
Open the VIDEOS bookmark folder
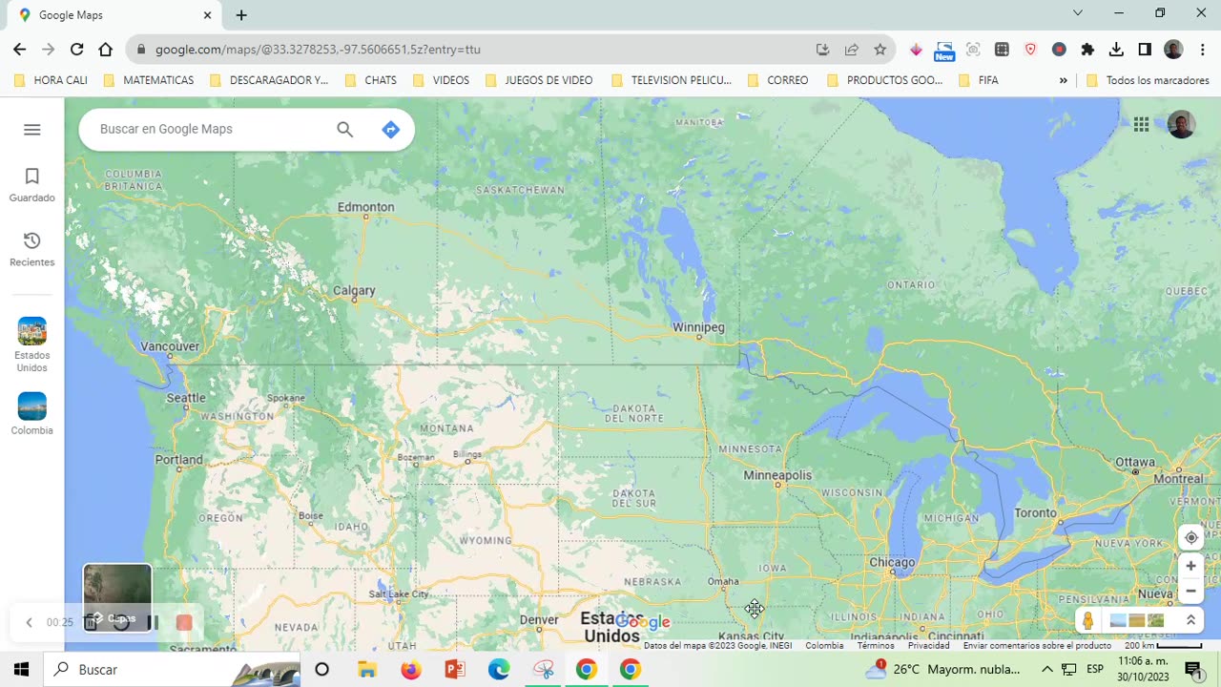click(441, 80)
